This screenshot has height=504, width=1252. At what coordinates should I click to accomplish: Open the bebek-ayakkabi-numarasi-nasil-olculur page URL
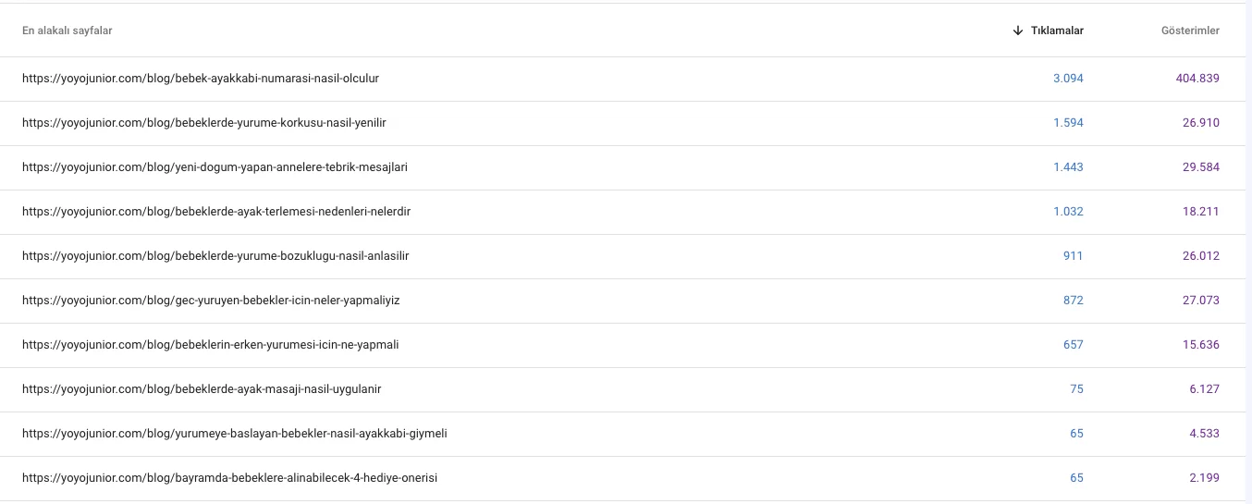[201, 79]
